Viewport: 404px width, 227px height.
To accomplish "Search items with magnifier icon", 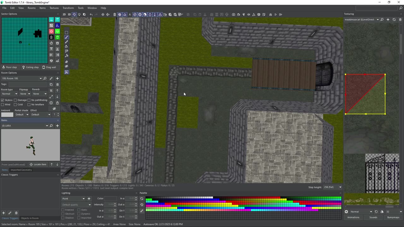I will coord(51,125).
